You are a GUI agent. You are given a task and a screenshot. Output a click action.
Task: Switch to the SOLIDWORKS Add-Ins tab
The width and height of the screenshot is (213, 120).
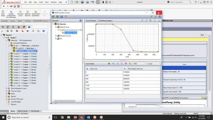click(41, 21)
